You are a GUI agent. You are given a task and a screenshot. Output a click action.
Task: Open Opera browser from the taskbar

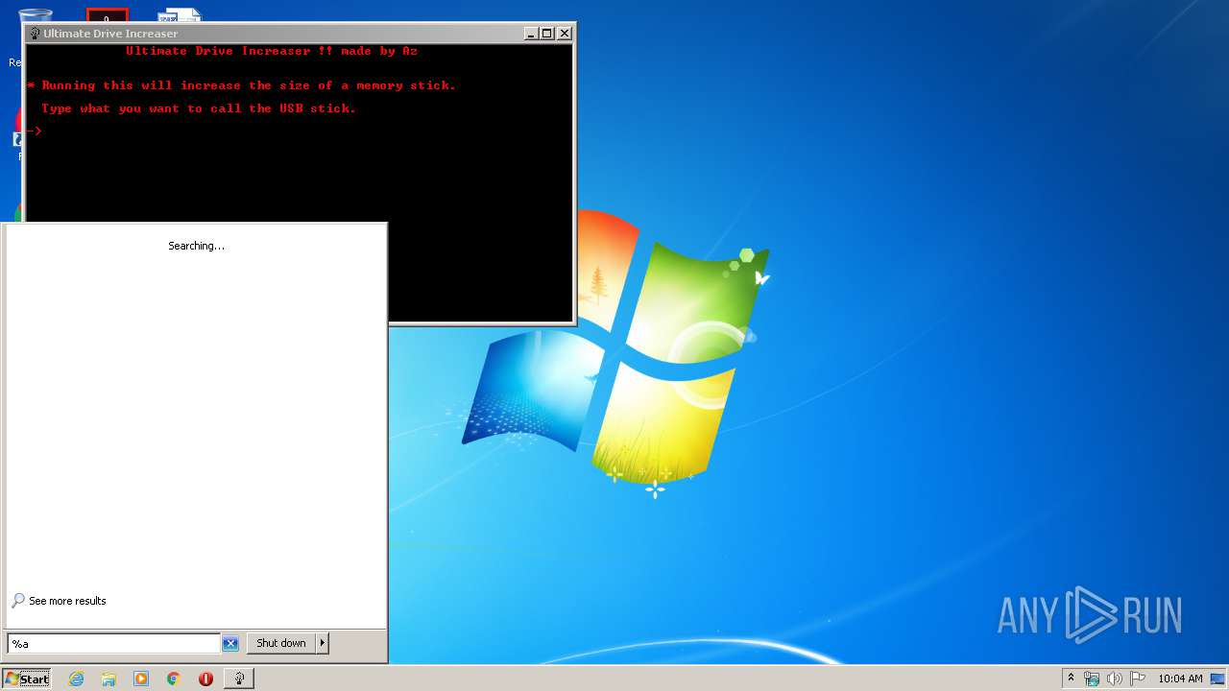pos(205,679)
